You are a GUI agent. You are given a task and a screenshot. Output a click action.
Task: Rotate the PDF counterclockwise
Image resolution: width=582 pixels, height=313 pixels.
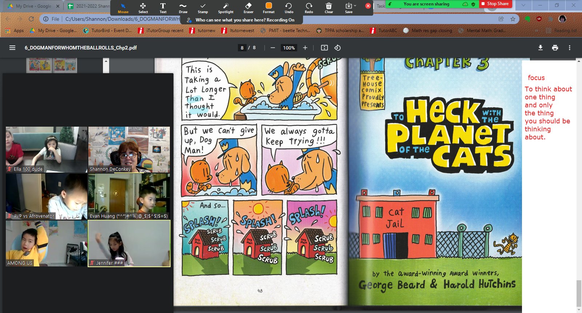pyautogui.click(x=338, y=48)
